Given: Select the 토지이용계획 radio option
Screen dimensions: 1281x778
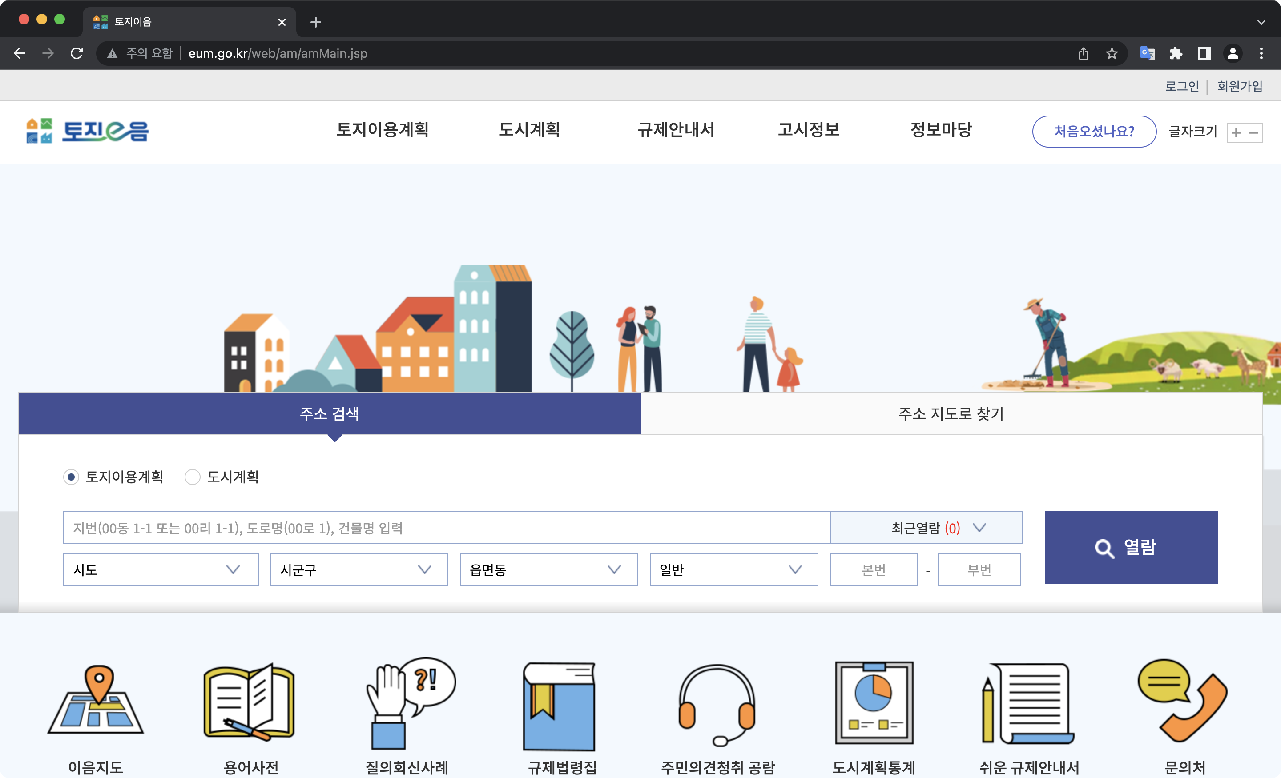Looking at the screenshot, I should (x=71, y=477).
